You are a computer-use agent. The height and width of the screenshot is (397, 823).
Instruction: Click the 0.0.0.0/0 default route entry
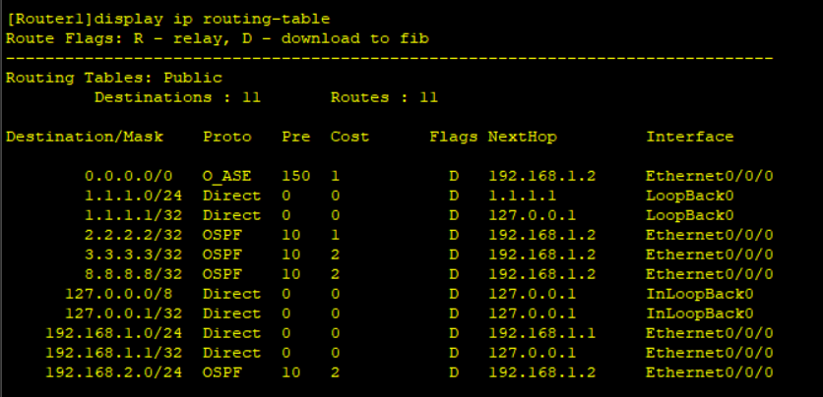(x=129, y=176)
